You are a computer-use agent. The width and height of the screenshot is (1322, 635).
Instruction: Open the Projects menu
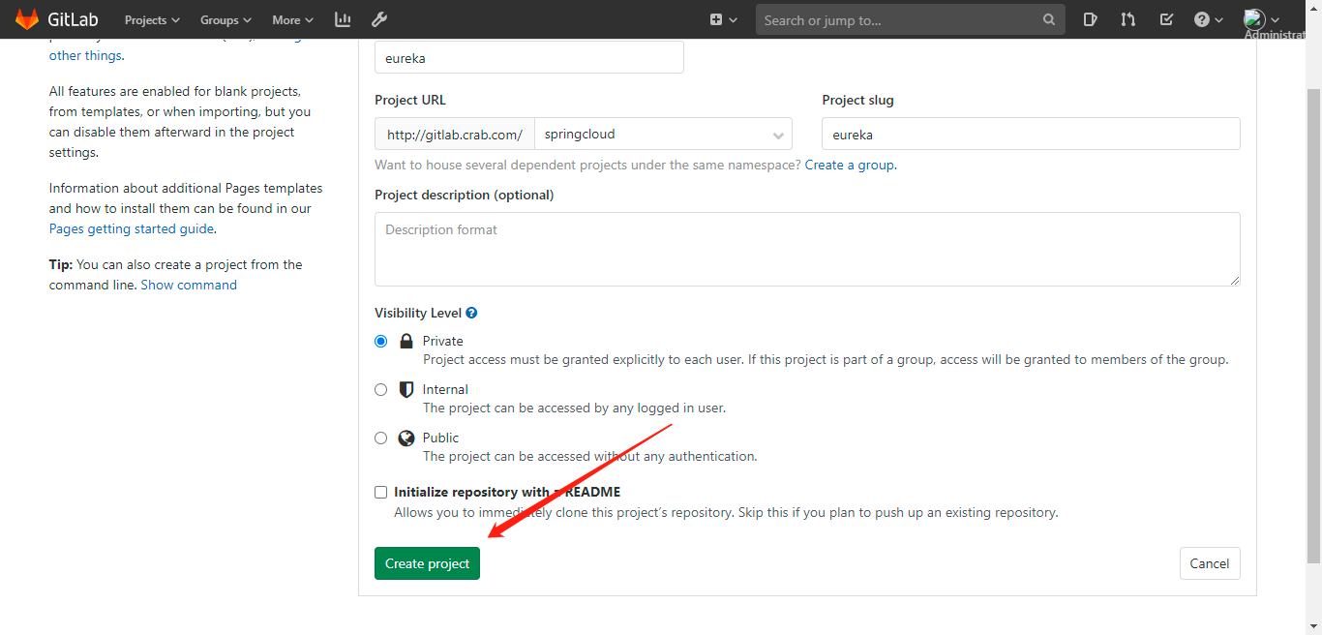tap(152, 19)
